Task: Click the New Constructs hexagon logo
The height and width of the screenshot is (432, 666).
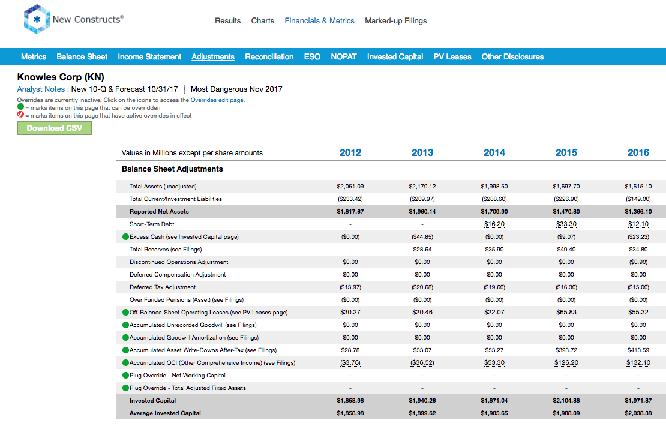Action: (37, 19)
